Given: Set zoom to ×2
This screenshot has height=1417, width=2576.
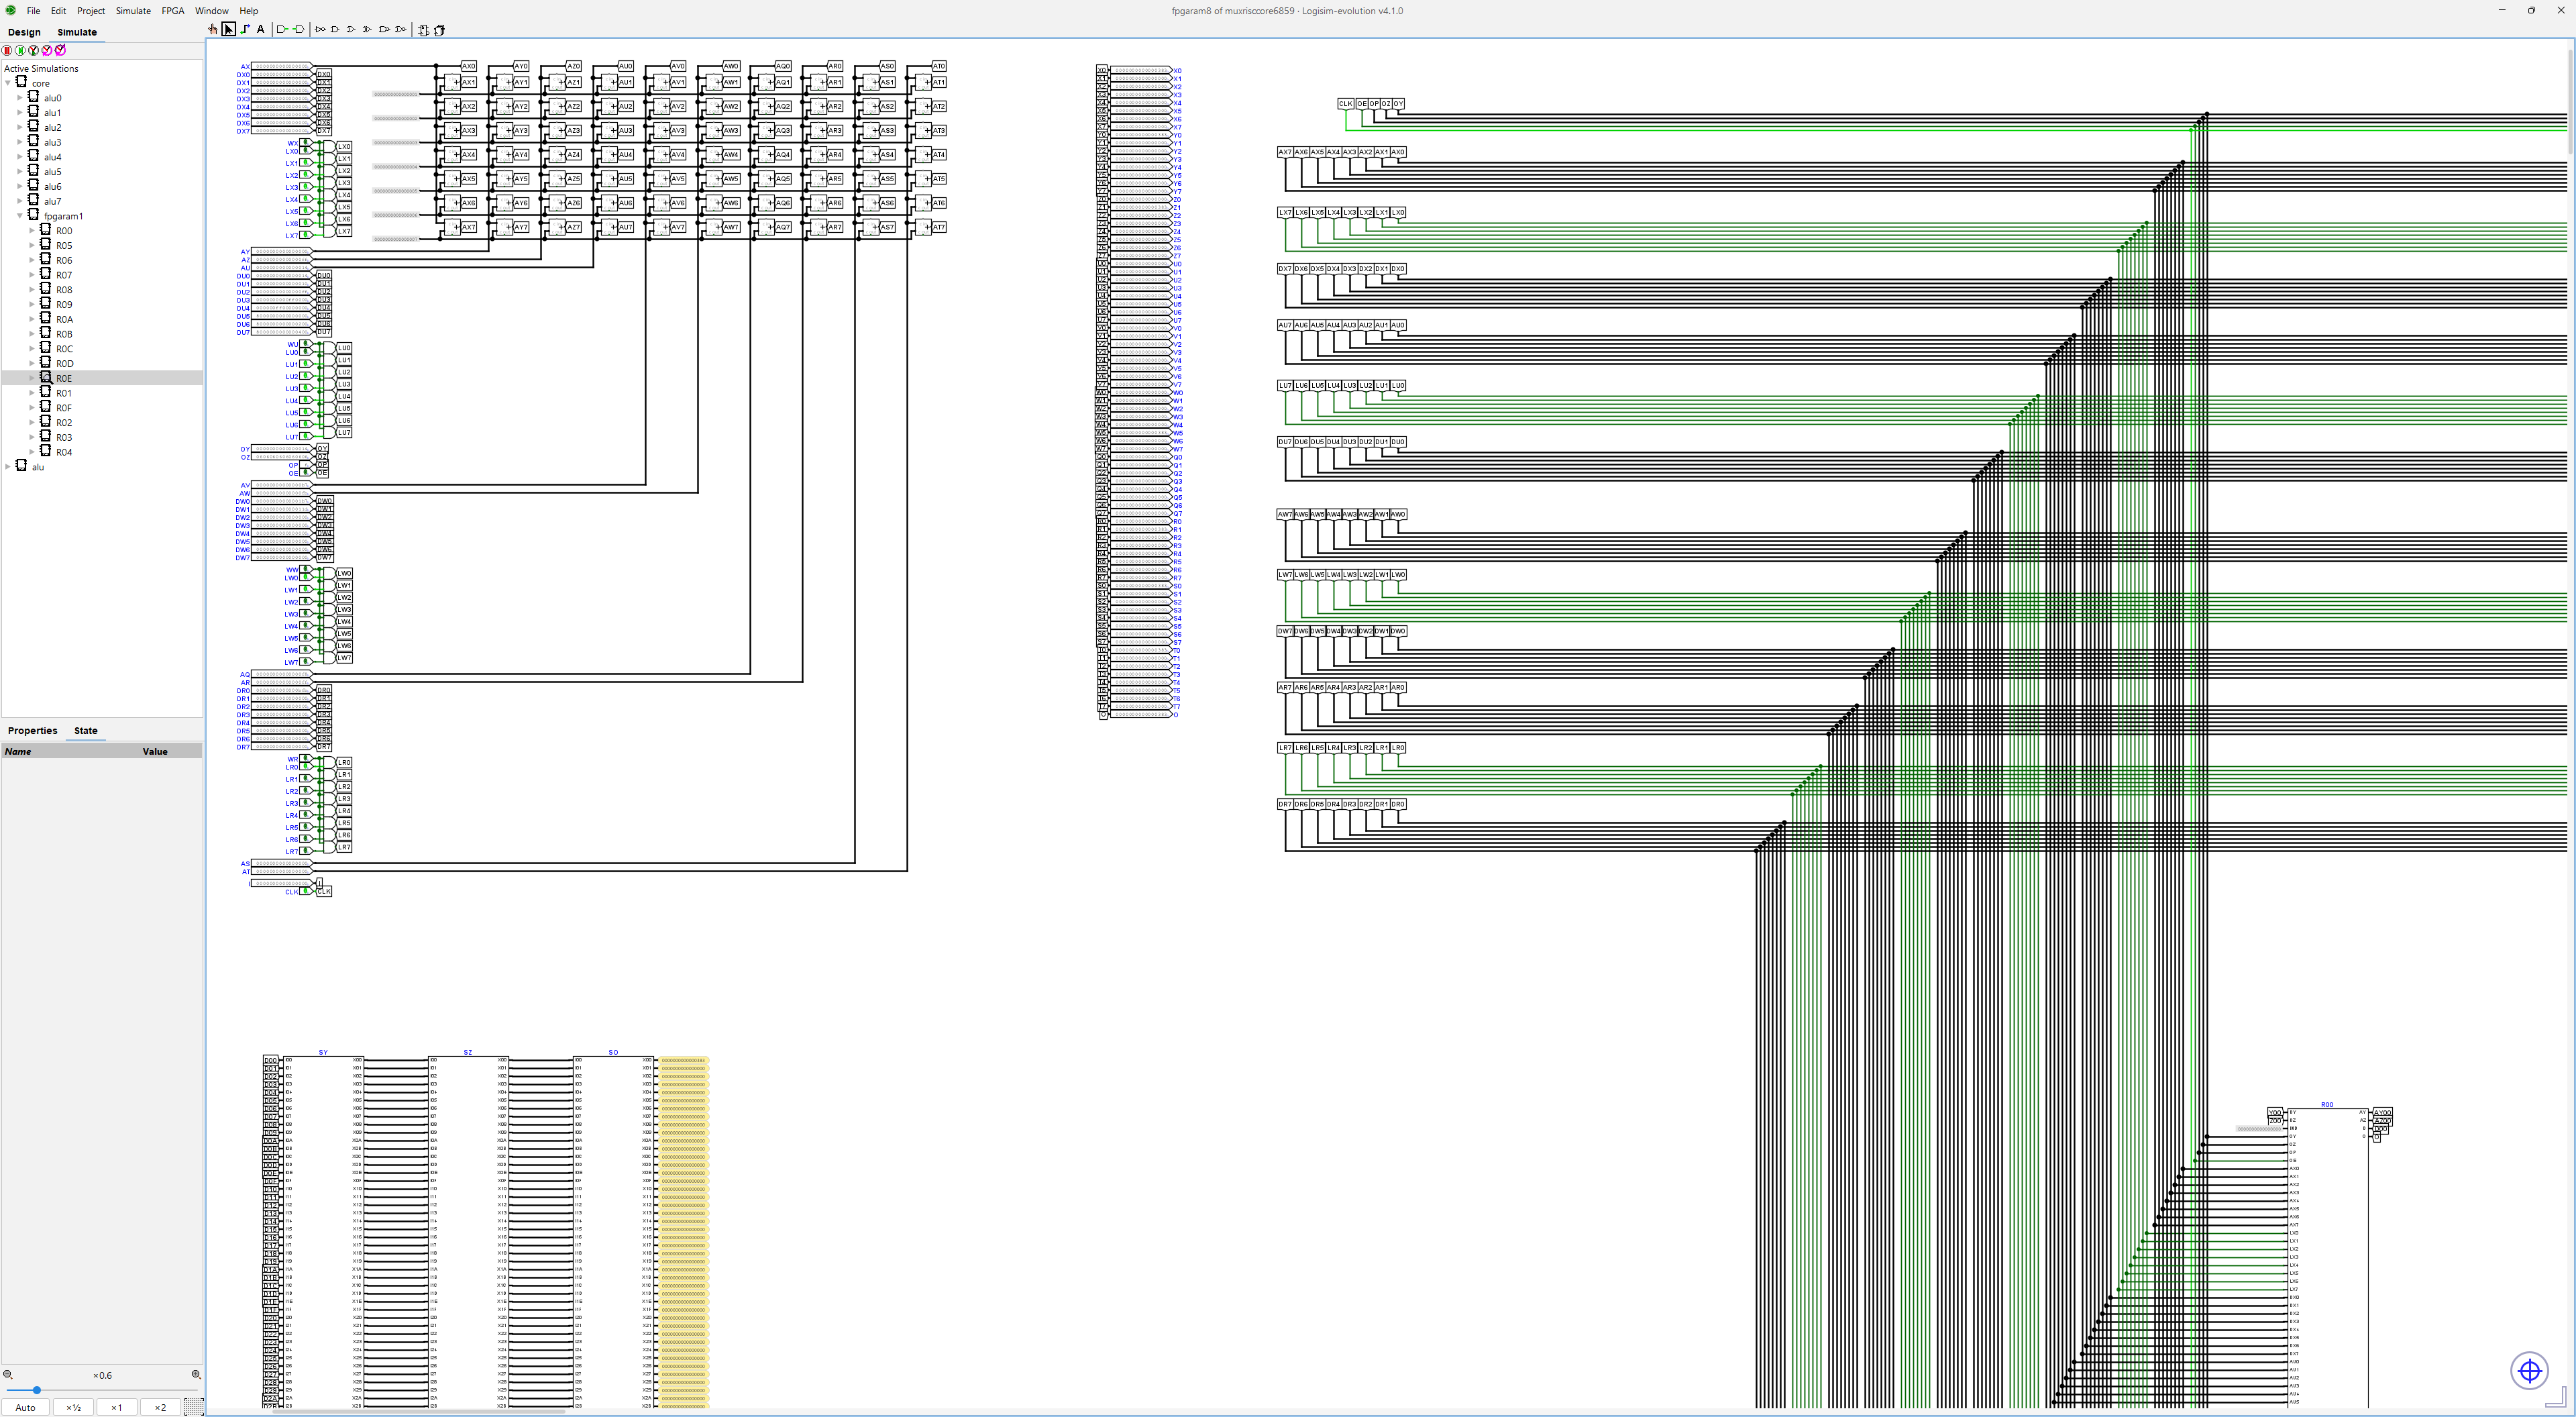Looking at the screenshot, I should click(x=160, y=1407).
